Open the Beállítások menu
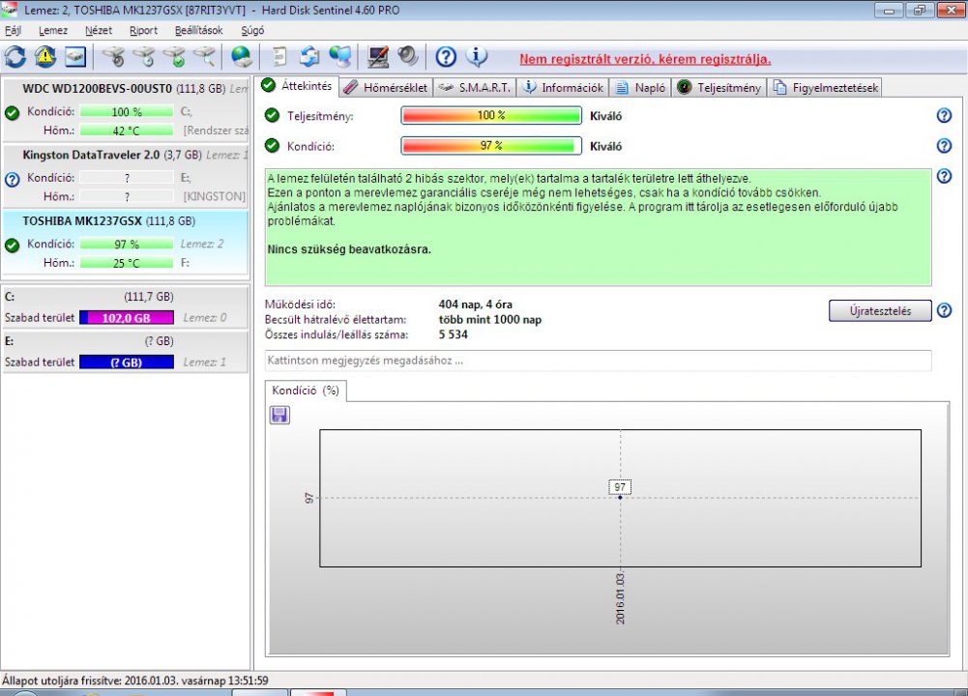968x696 pixels. 199,30
